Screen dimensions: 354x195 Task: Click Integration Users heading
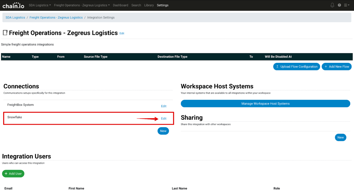[26, 156]
